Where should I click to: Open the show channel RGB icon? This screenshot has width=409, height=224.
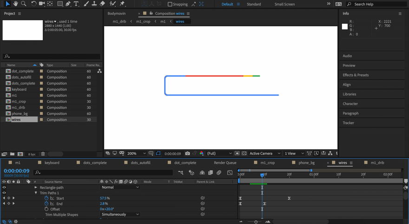pyautogui.click(x=201, y=154)
